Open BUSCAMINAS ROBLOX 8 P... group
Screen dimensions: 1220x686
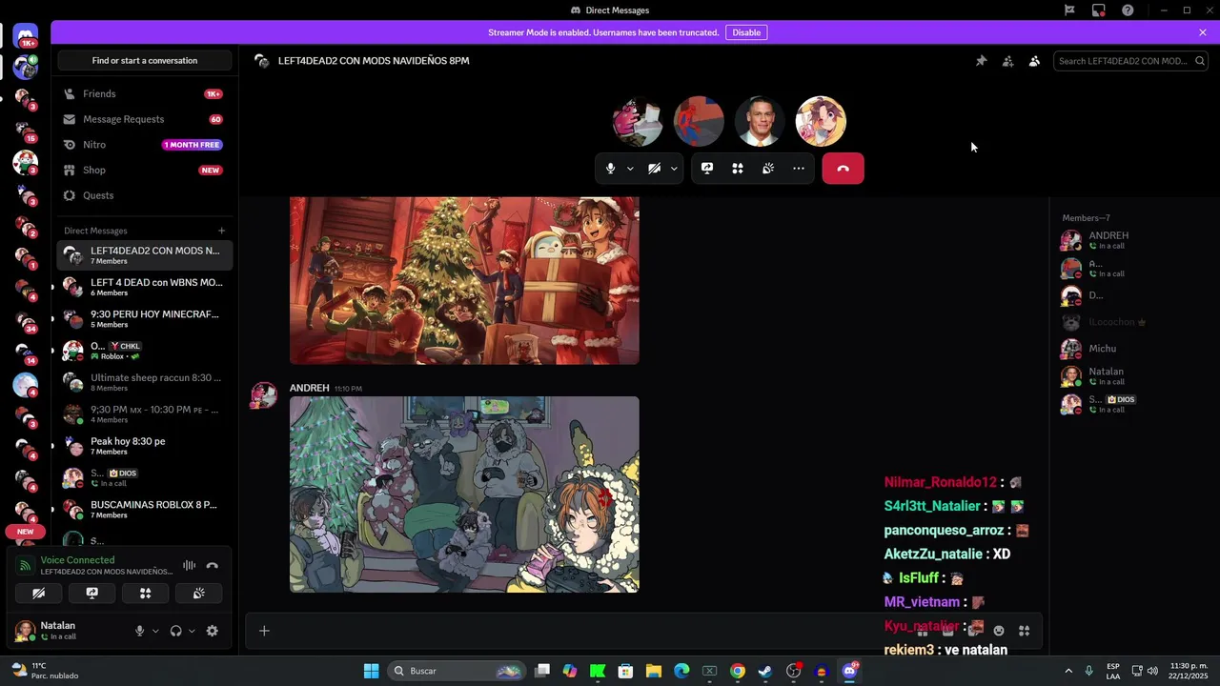pyautogui.click(x=145, y=510)
